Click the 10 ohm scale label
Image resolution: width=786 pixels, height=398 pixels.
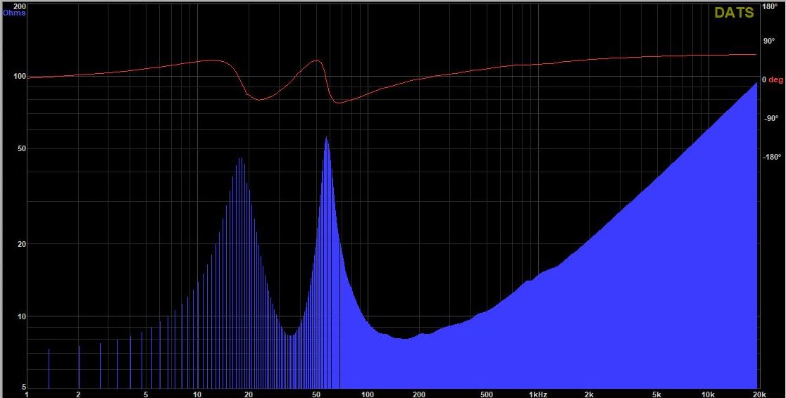coord(22,316)
